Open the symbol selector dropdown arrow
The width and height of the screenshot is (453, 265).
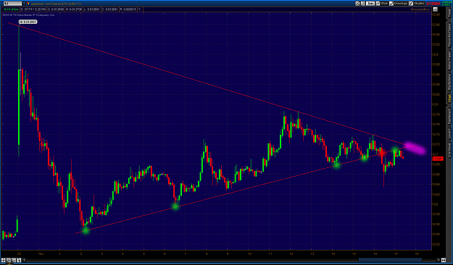24,4
